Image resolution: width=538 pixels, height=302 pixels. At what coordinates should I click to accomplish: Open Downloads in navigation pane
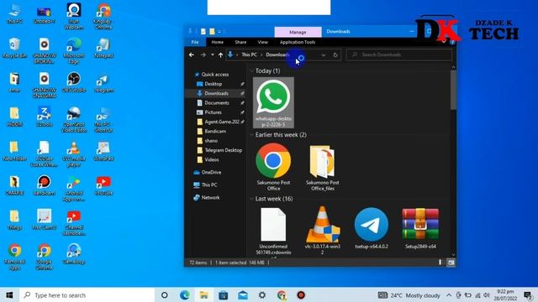click(216, 93)
